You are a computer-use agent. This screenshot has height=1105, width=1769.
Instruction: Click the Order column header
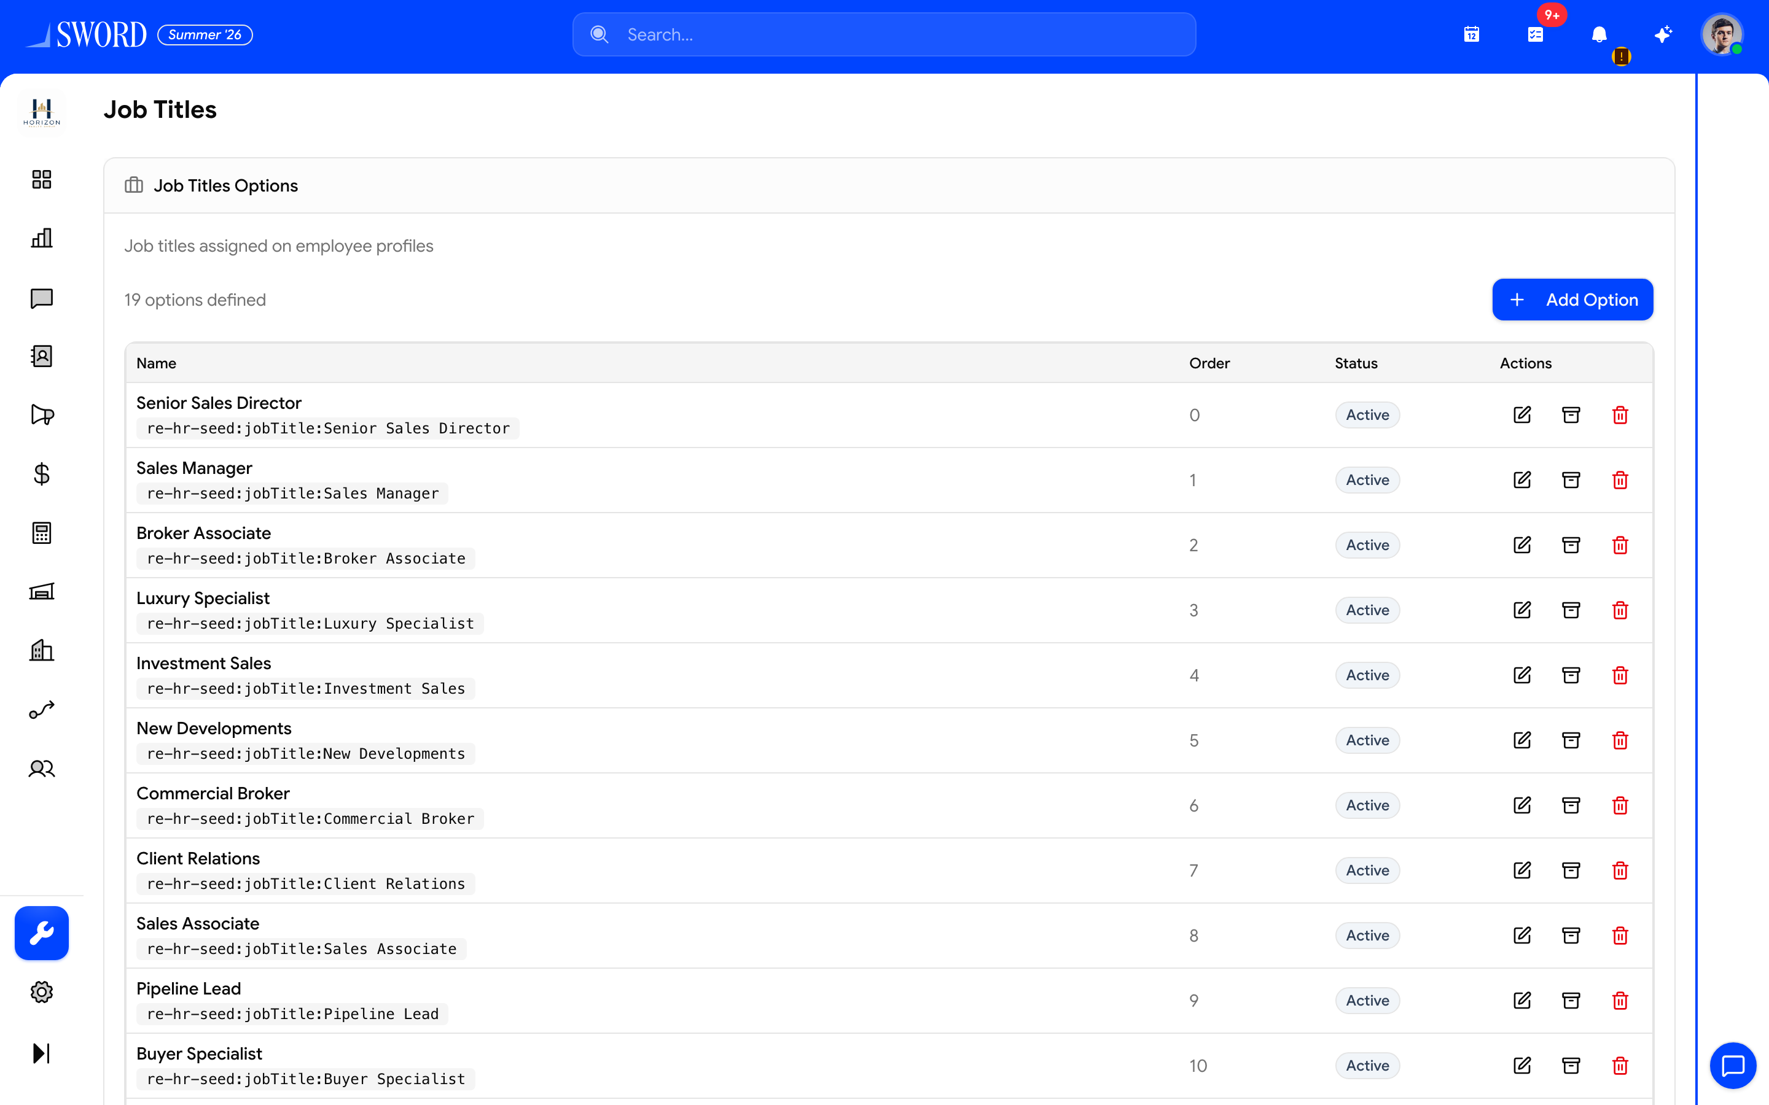tap(1209, 363)
